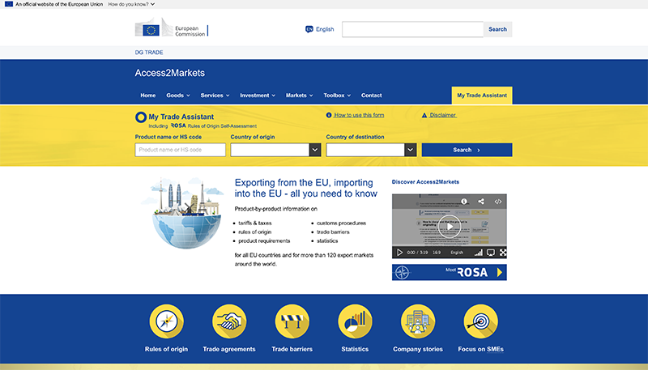Click the Discover Access2Markets heading
The image size is (648, 370).
[425, 181]
